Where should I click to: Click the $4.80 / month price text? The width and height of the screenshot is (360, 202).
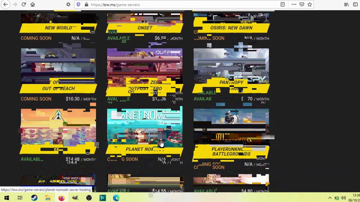[255, 191]
